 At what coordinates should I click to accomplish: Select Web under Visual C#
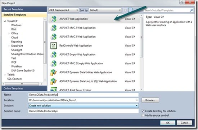(14, 29)
